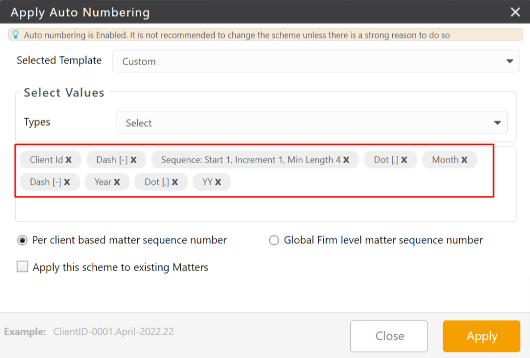Expand the Types selection dropdown
Image resolution: width=530 pixels, height=358 pixels.
click(x=313, y=123)
